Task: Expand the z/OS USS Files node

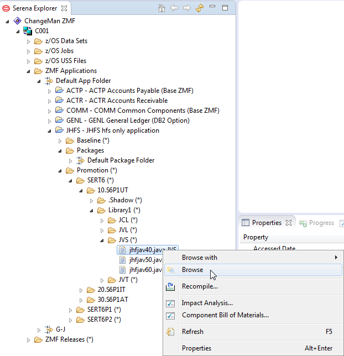Action: tap(28, 61)
